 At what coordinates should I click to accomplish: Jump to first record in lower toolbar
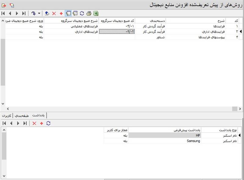coord(4,123)
